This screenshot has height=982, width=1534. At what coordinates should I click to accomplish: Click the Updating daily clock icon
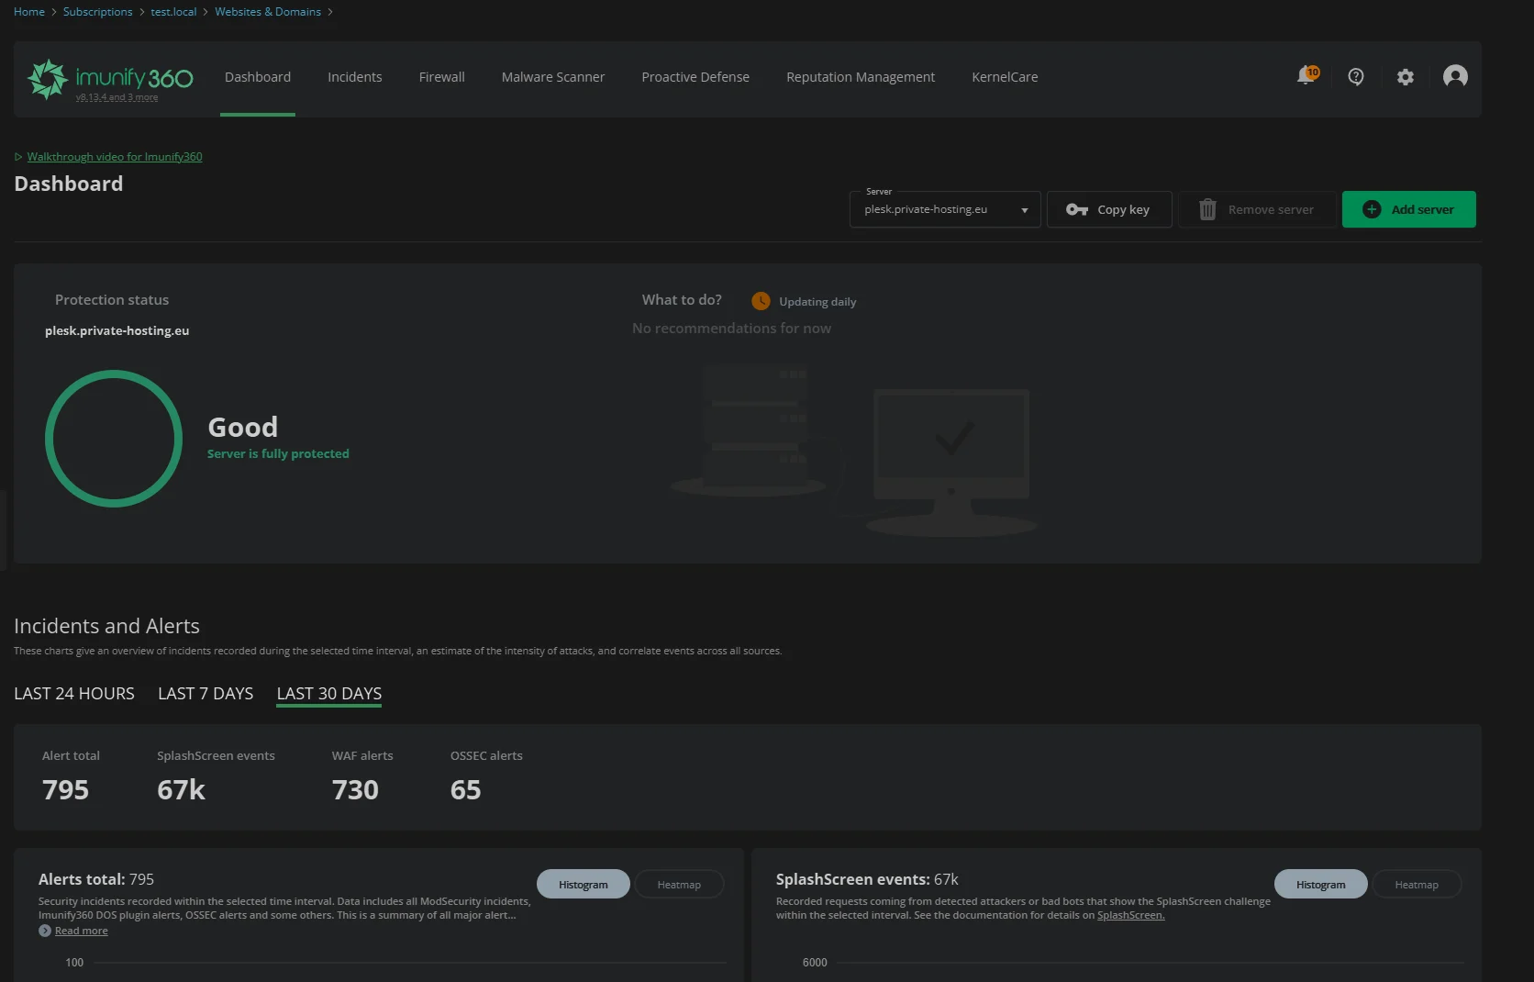[761, 301]
